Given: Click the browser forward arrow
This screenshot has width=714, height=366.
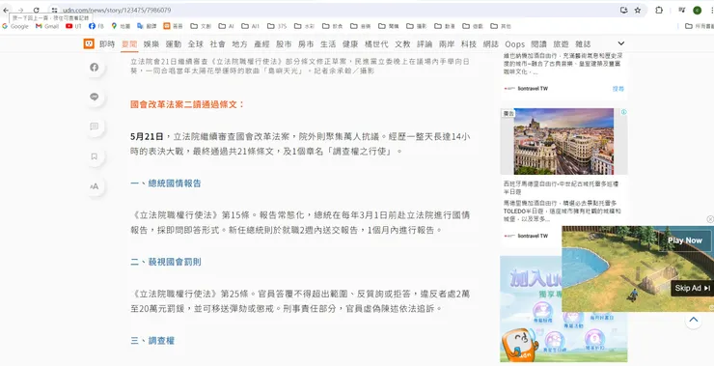Looking at the screenshot, I should click(20, 10).
